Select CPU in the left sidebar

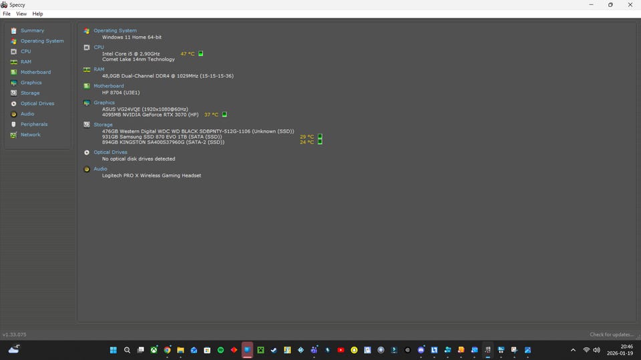[26, 51]
